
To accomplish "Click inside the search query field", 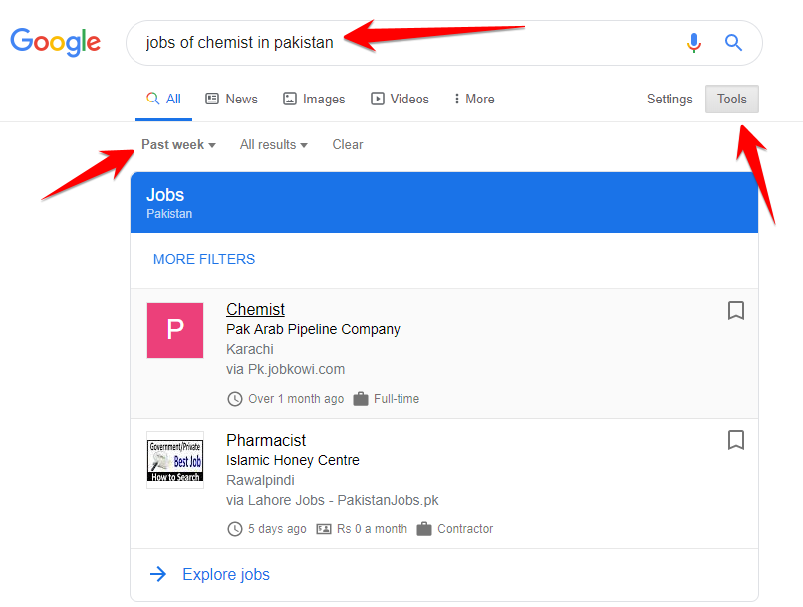I will coord(399,43).
